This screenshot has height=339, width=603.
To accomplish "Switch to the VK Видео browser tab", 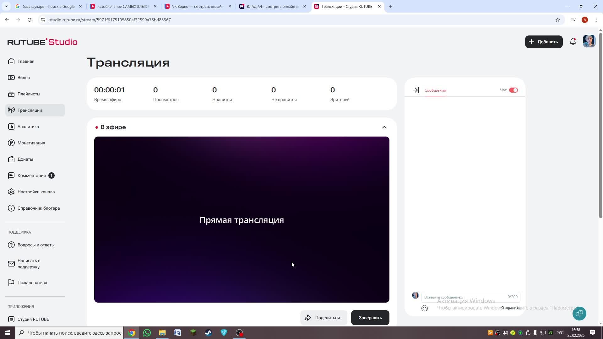I will (197, 6).
